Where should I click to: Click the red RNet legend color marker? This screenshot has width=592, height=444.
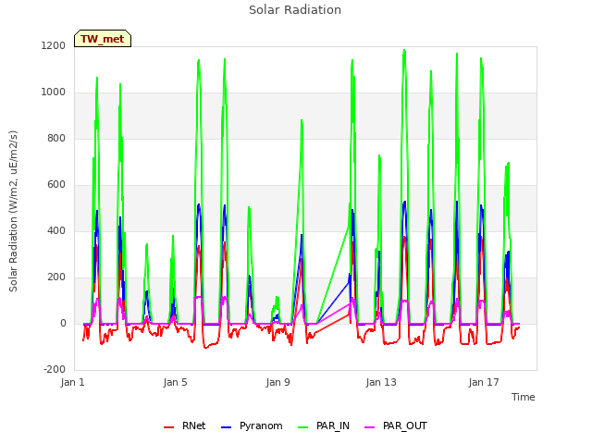tap(168, 427)
